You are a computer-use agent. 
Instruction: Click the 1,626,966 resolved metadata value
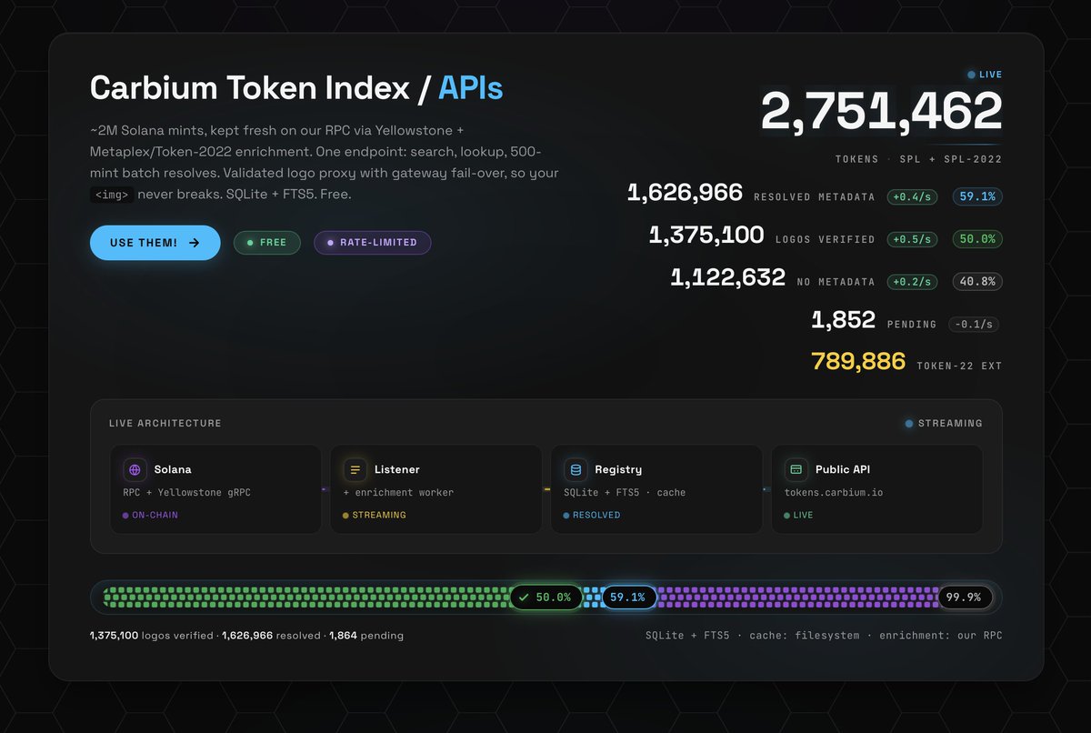[x=686, y=193]
